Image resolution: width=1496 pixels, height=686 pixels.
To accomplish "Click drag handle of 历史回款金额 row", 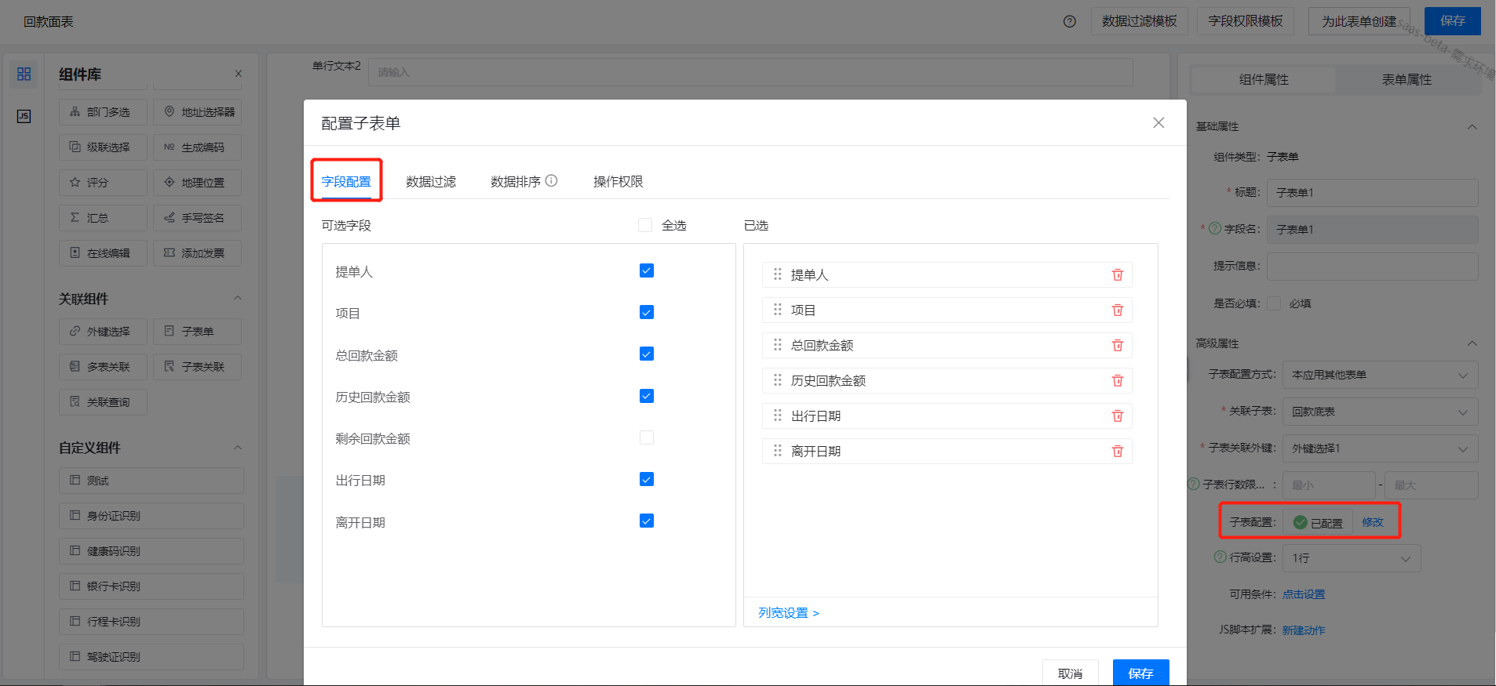I will tap(778, 380).
